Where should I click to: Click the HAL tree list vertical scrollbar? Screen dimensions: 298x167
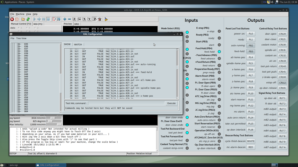(61, 78)
